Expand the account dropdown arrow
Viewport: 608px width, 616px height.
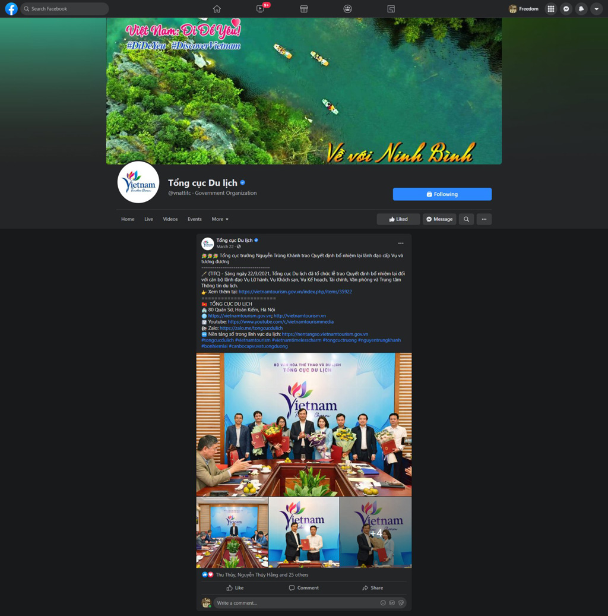[596, 9]
